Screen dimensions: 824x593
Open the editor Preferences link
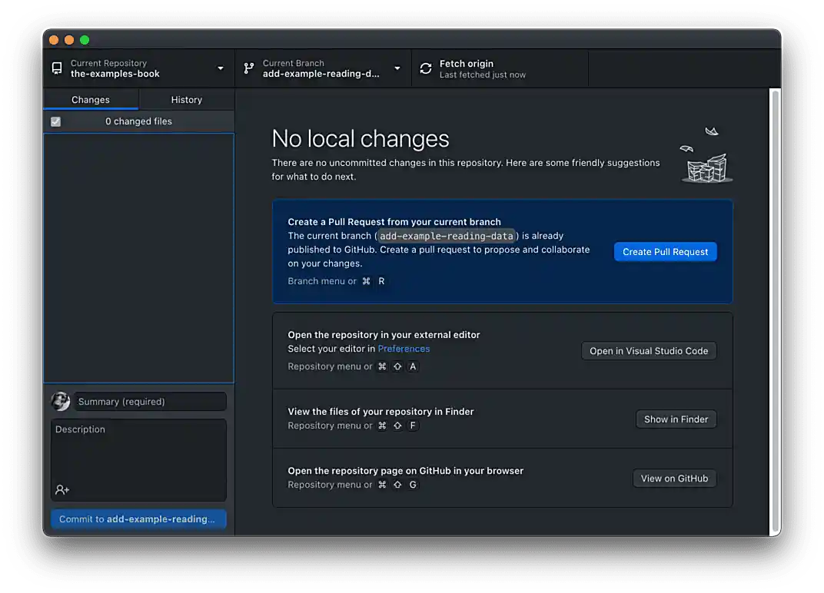pyautogui.click(x=404, y=348)
